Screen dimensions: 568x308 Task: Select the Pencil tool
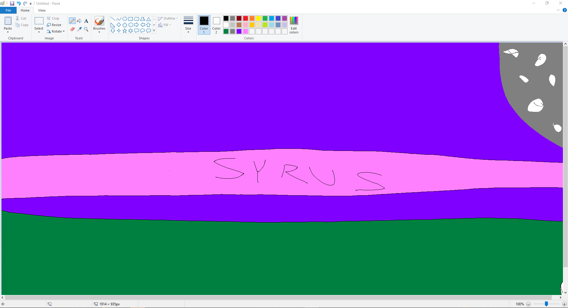72,21
